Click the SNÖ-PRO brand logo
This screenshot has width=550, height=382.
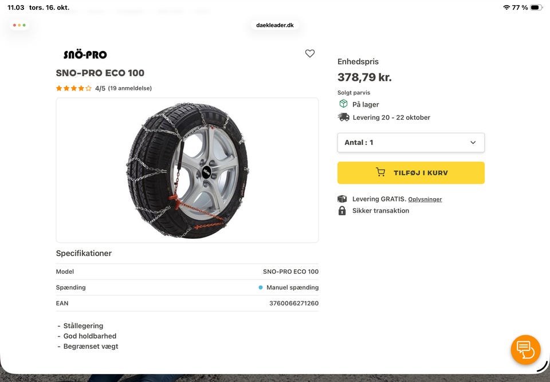coord(85,55)
